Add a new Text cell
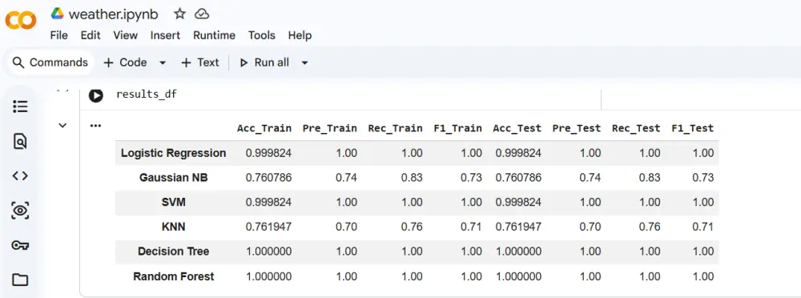801x298 pixels. (199, 62)
